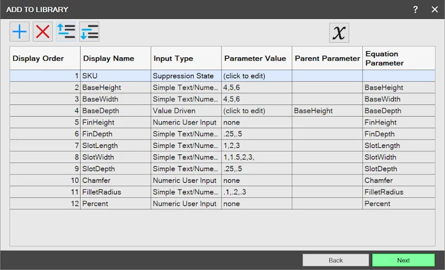Click BaseHeight row's 4,5,6 parameter value
445x270 pixels.
pos(256,88)
